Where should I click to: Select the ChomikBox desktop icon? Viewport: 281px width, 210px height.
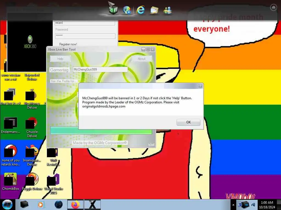10,182
